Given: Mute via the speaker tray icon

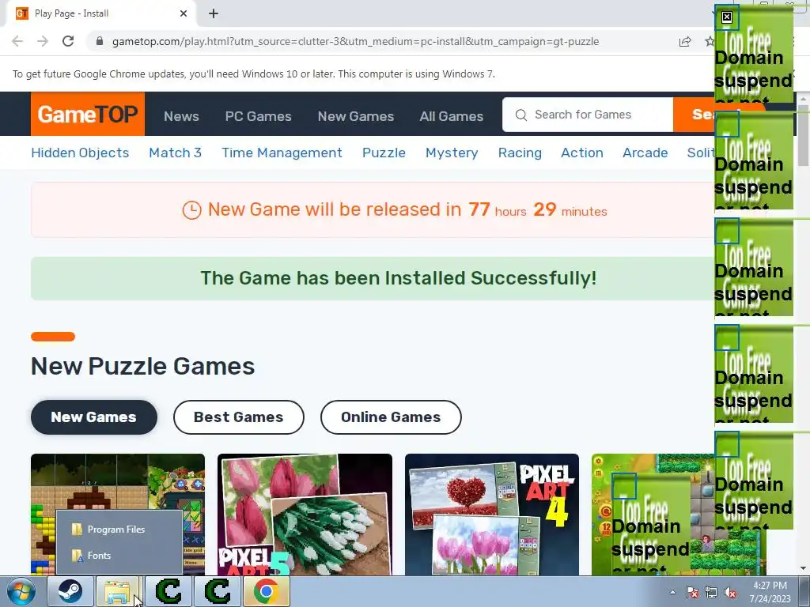Looking at the screenshot, I should tap(730, 593).
